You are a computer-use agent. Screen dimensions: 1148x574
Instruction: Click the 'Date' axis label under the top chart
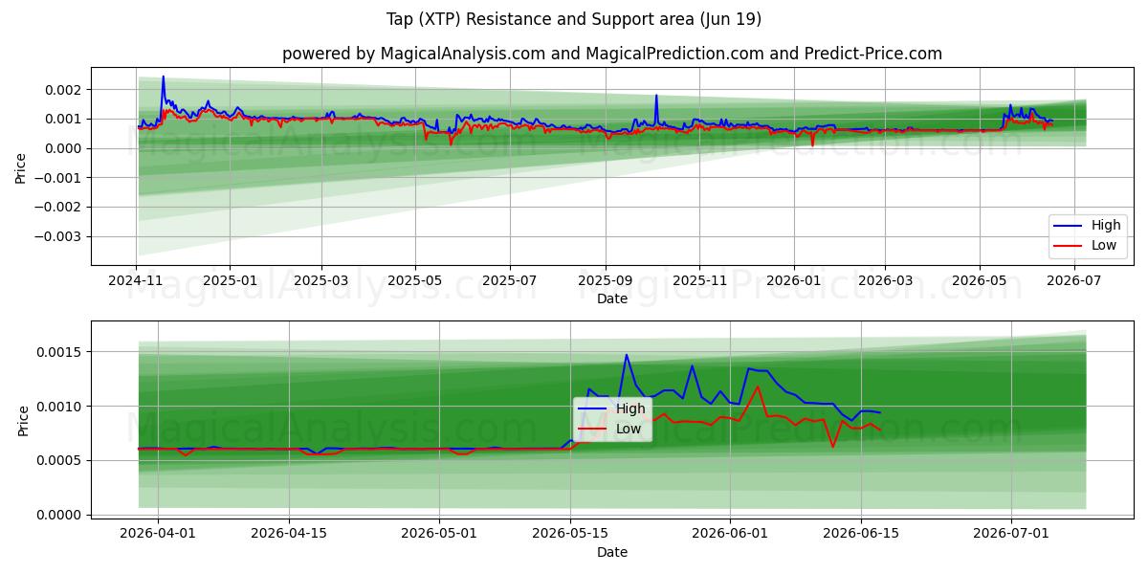612,299
